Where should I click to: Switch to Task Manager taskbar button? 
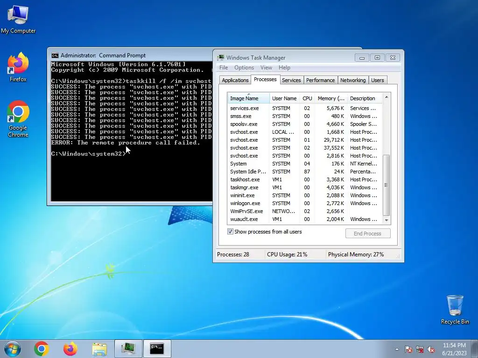coord(128,349)
